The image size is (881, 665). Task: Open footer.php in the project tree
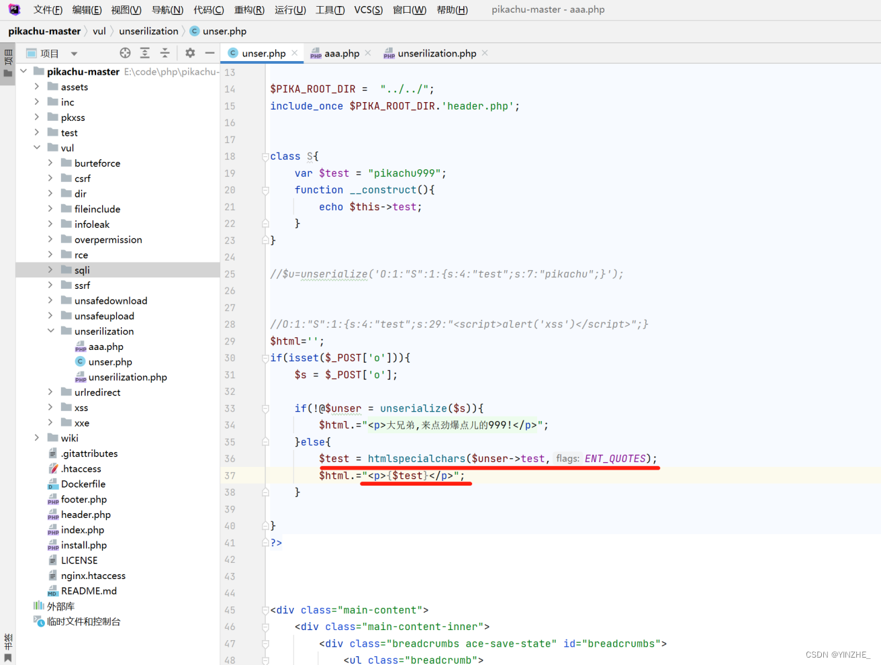pyautogui.click(x=77, y=500)
